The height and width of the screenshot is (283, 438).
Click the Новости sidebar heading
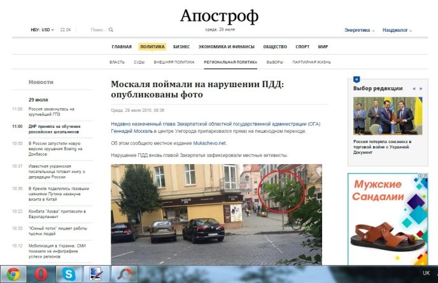pyautogui.click(x=41, y=82)
